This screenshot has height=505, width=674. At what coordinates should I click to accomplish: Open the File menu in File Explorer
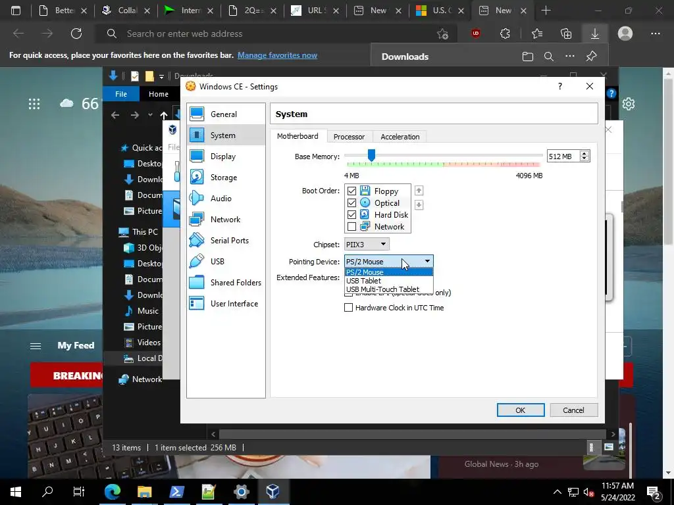(121, 94)
